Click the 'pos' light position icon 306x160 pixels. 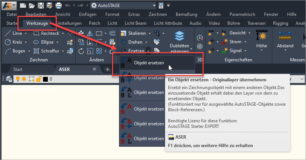pyautogui.click(x=211, y=33)
